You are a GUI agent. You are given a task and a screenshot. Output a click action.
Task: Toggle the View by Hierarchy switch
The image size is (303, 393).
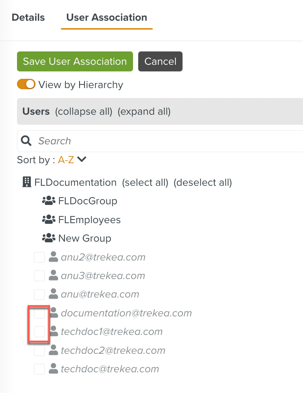26,84
